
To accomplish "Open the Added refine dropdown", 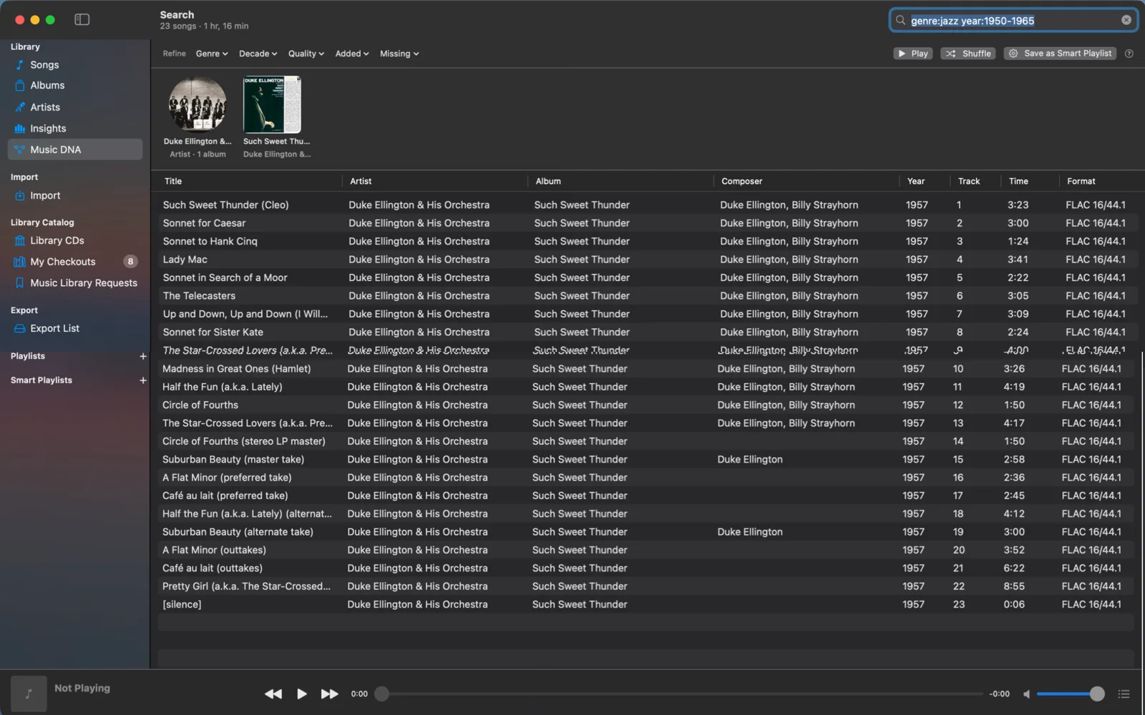I will click(x=351, y=54).
